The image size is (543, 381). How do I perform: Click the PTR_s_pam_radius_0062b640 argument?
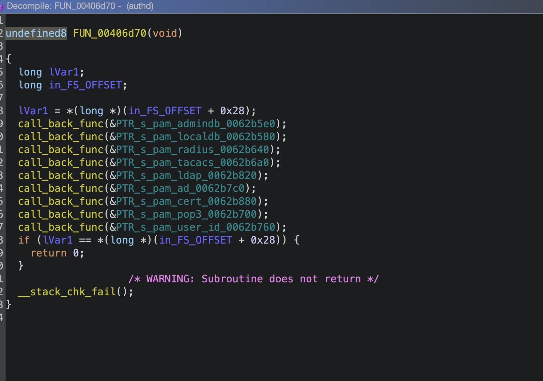pyautogui.click(x=192, y=150)
